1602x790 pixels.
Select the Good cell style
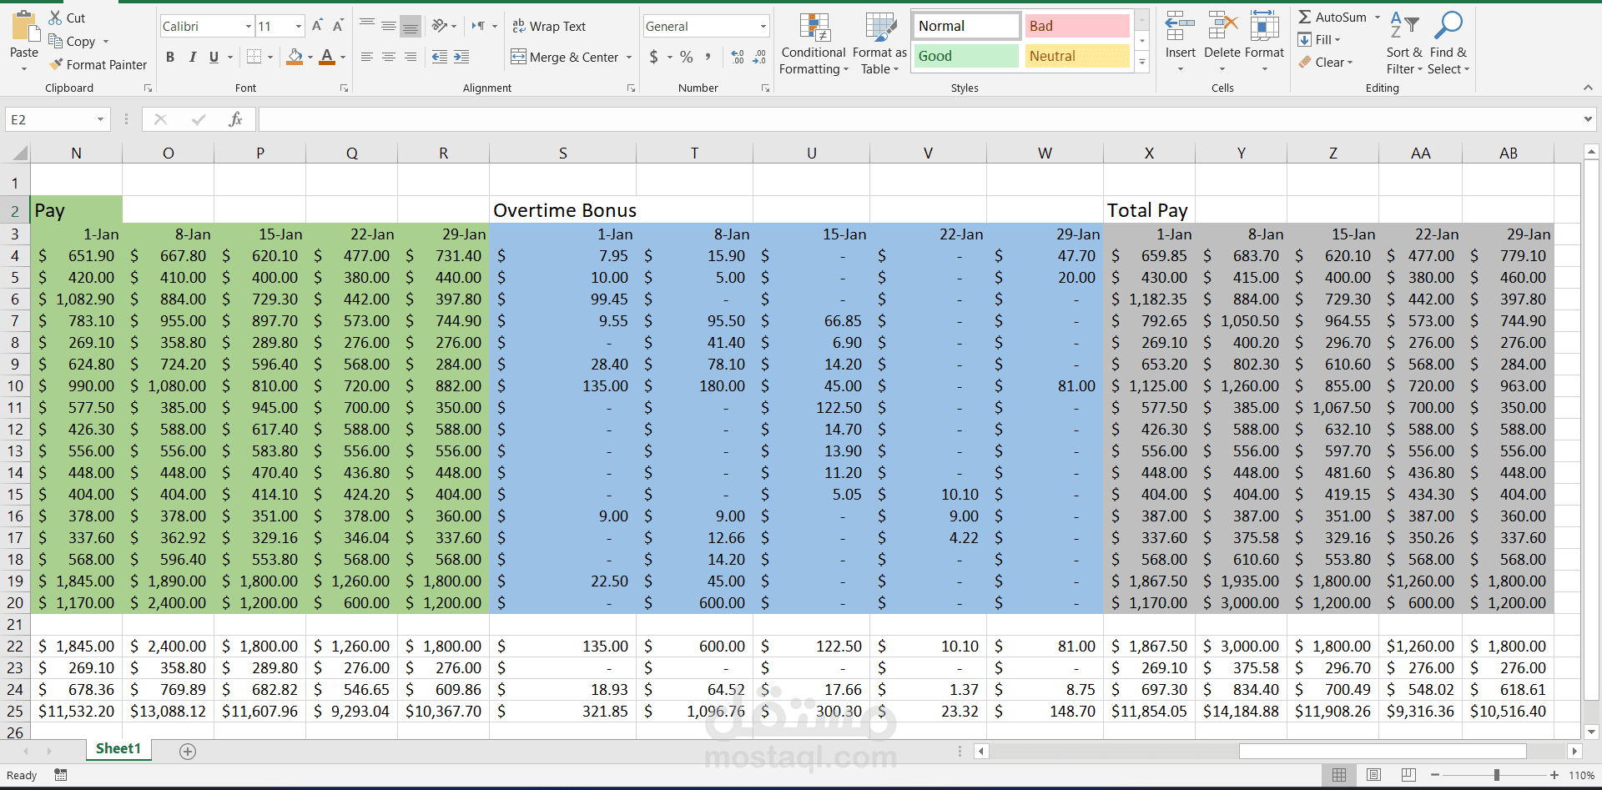tap(966, 56)
